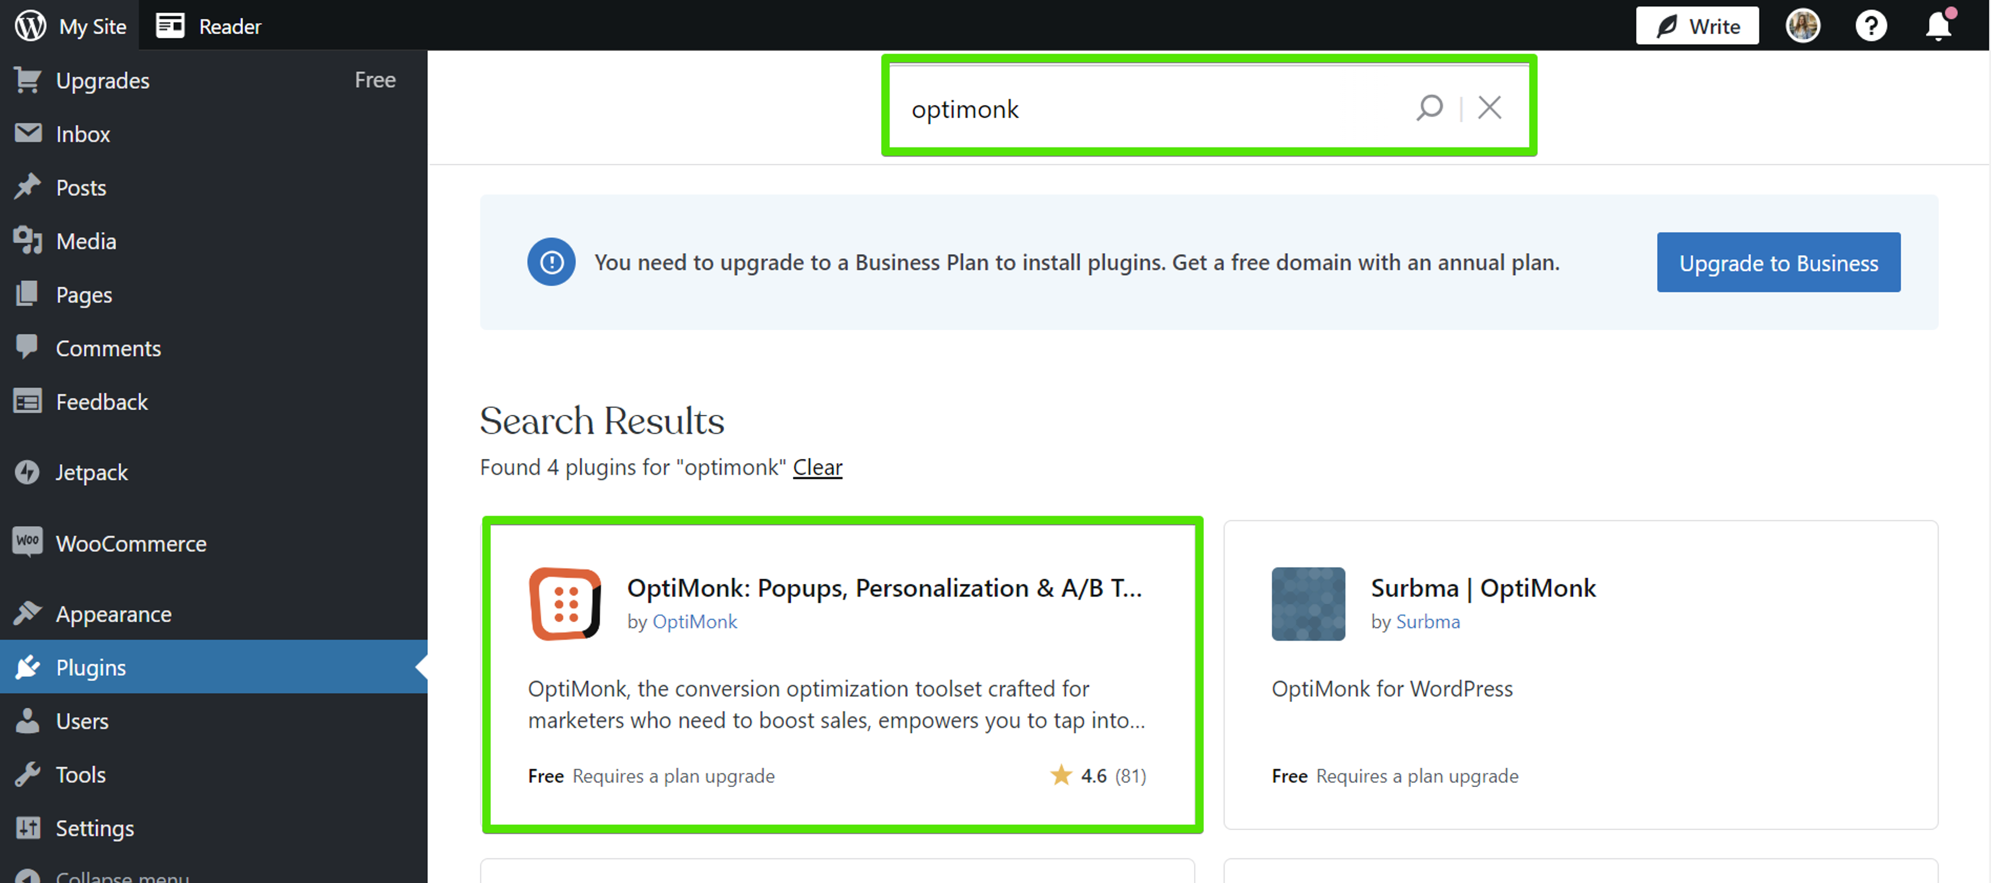Click the Users person icon
The width and height of the screenshot is (1991, 883).
coord(28,720)
